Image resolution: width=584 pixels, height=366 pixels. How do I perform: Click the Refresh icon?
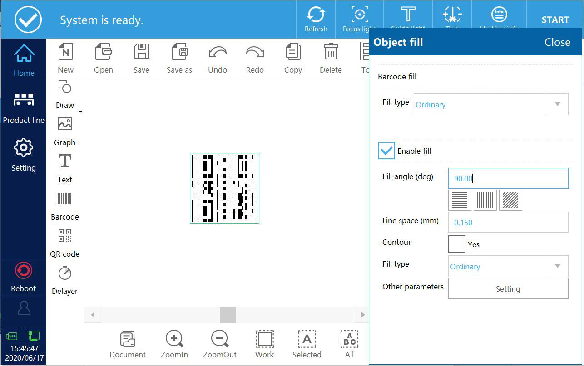pos(316,15)
